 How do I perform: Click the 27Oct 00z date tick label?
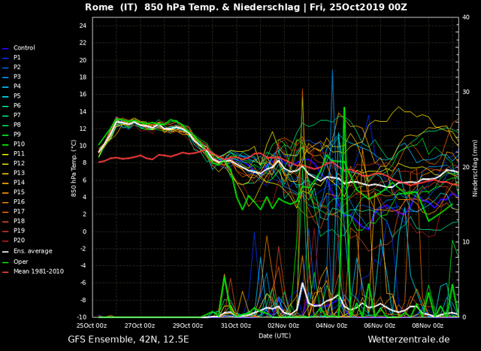click(x=140, y=325)
